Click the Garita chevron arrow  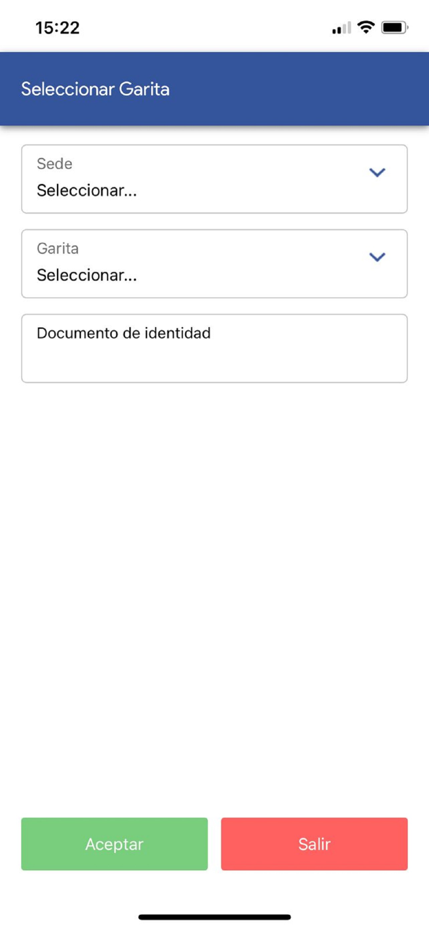coord(377,257)
